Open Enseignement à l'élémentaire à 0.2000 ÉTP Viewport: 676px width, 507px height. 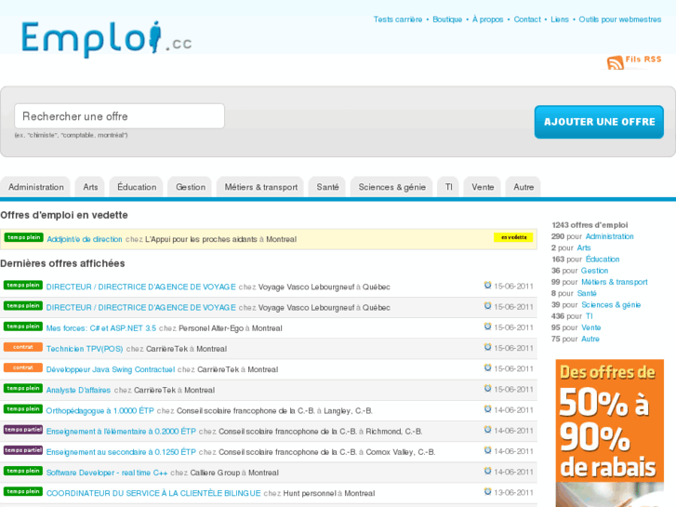[x=121, y=432]
